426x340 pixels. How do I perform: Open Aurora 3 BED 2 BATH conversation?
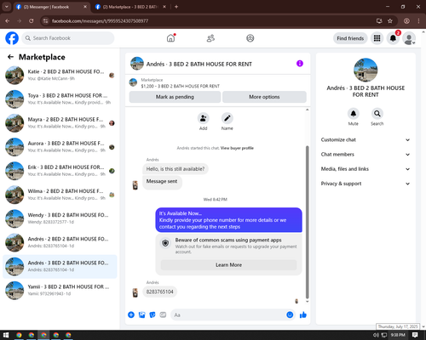[60, 146]
